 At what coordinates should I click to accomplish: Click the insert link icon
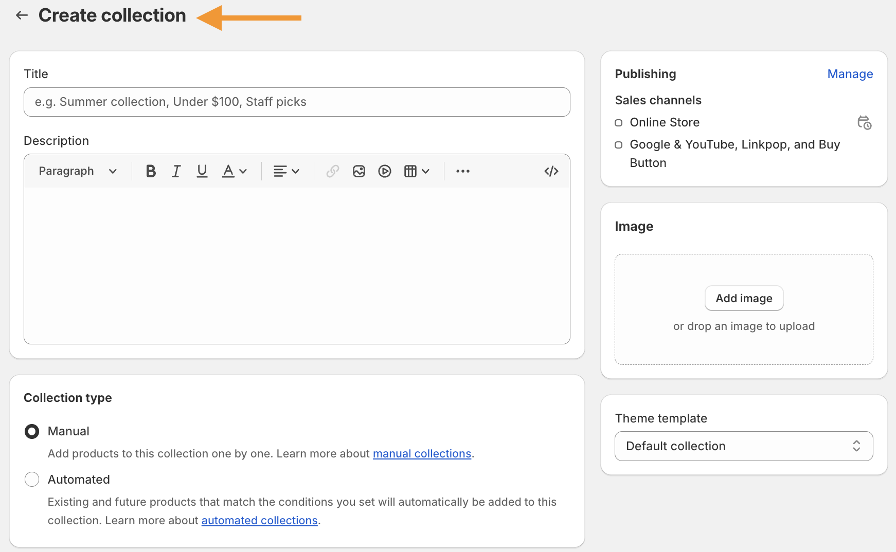pos(333,171)
